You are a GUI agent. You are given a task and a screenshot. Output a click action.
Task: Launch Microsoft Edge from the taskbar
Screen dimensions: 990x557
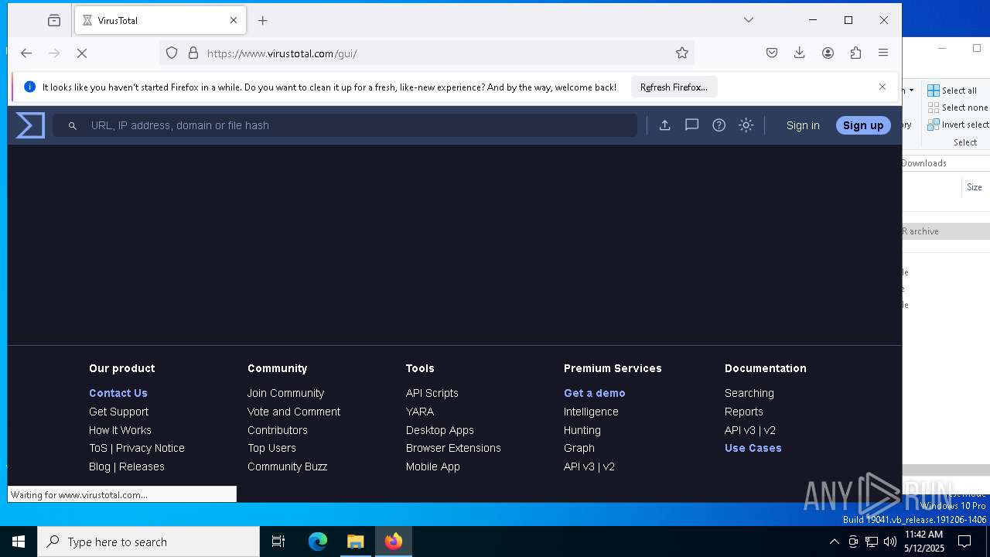click(318, 542)
